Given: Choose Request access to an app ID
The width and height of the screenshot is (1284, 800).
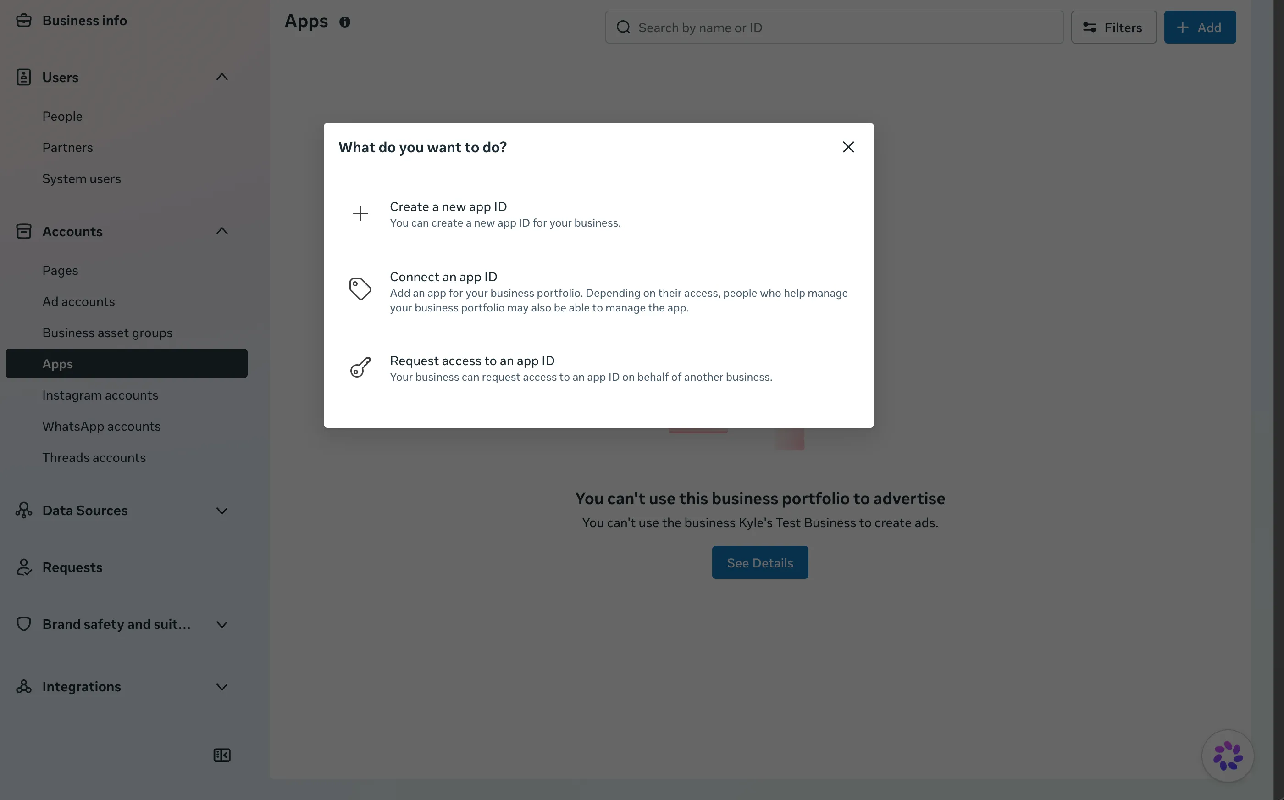Looking at the screenshot, I should point(598,368).
